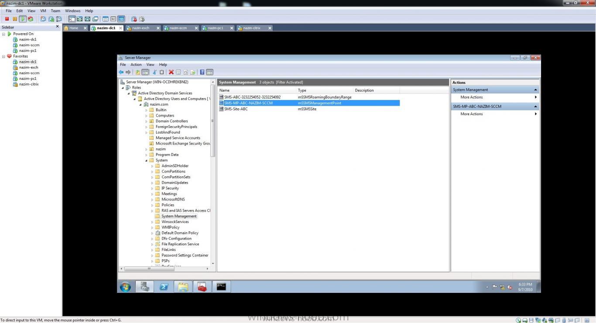Click the VMware green Power On icon
This screenshot has width=596, height=323.
[x=23, y=19]
